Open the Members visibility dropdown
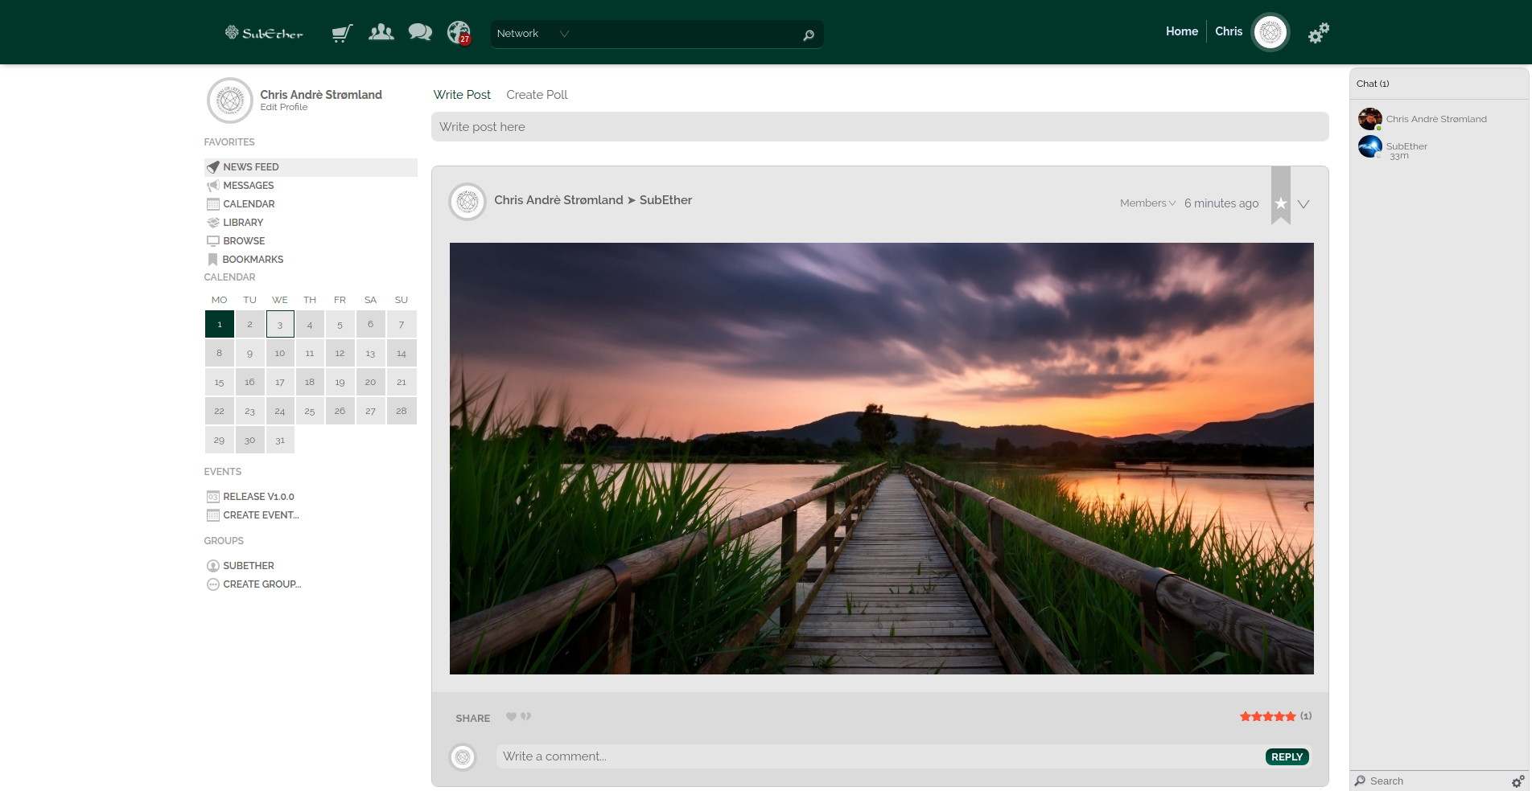Image resolution: width=1532 pixels, height=791 pixels. [x=1147, y=203]
